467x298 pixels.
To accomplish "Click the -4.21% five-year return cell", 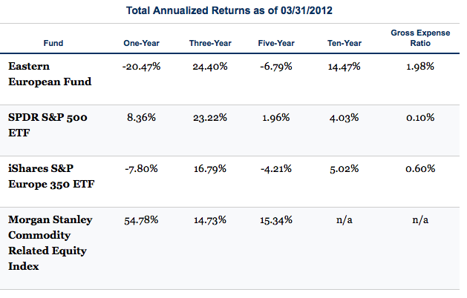I will pyautogui.click(x=276, y=168).
